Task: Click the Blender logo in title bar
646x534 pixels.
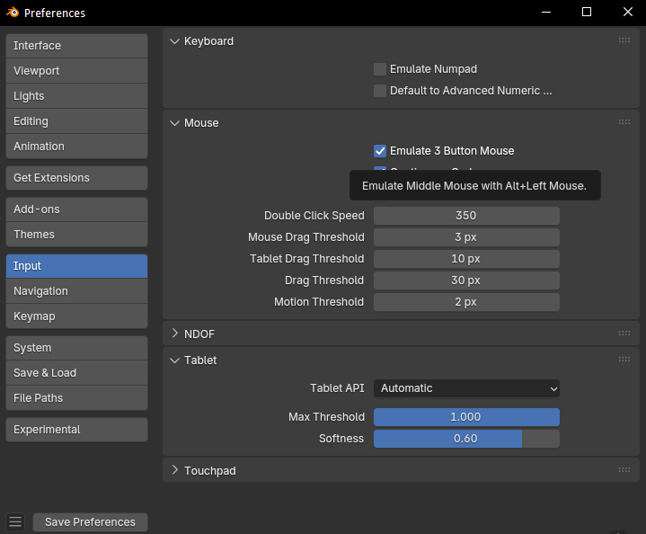Action: click(13, 13)
